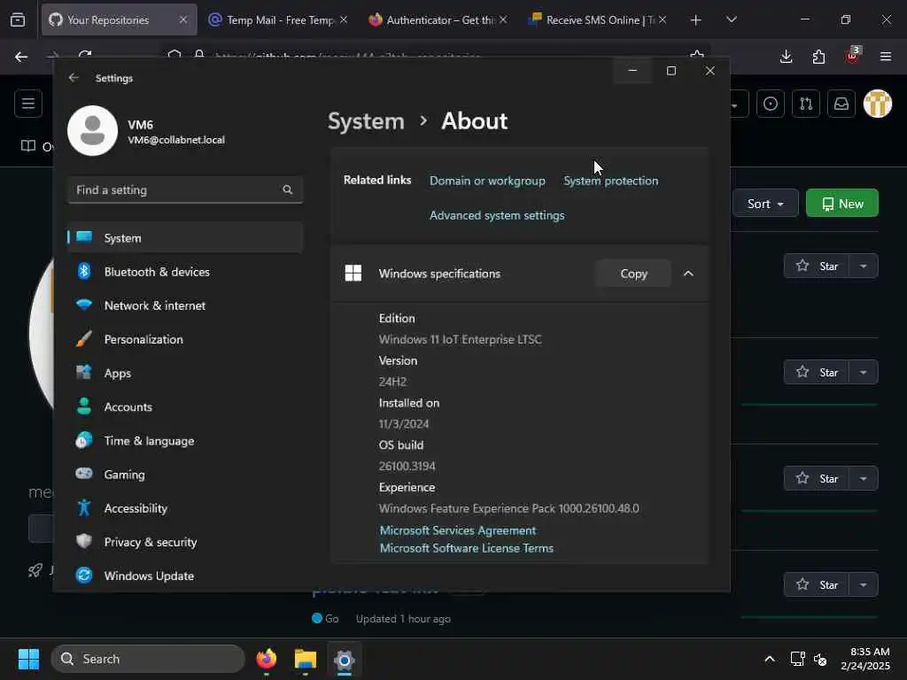This screenshot has height=680, width=907.
Task: Open Firefox application hamburger menu
Action: coord(885,57)
